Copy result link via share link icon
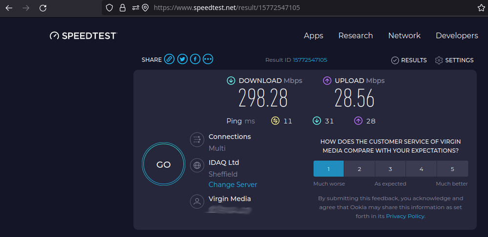The image size is (488, 237). [170, 59]
